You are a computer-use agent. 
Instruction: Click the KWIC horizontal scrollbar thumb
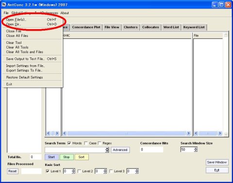(x=127, y=133)
